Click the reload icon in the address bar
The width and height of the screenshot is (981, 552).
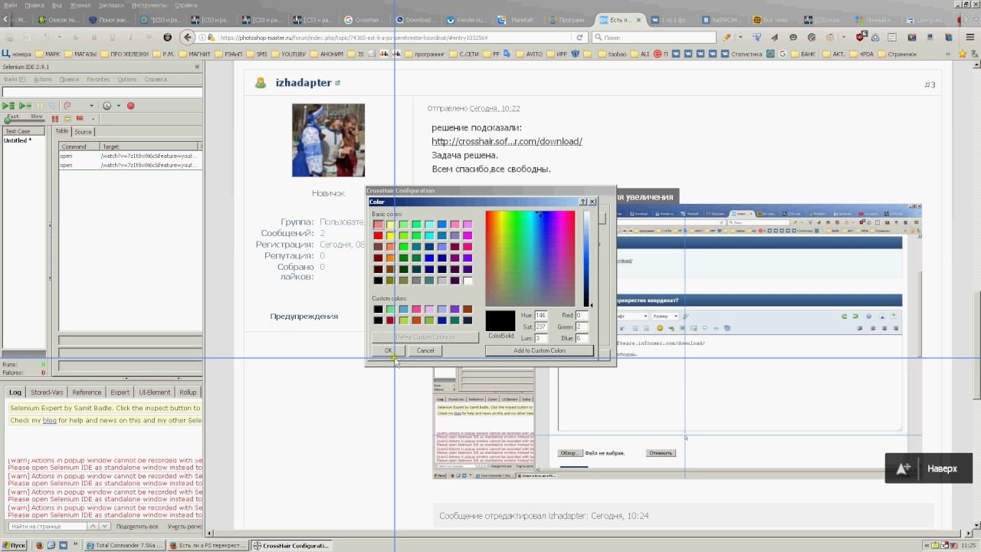coord(579,37)
